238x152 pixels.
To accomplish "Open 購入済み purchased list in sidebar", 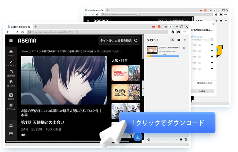I will 11,83.
